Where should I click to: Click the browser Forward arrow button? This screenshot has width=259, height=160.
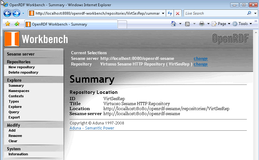[16, 13]
